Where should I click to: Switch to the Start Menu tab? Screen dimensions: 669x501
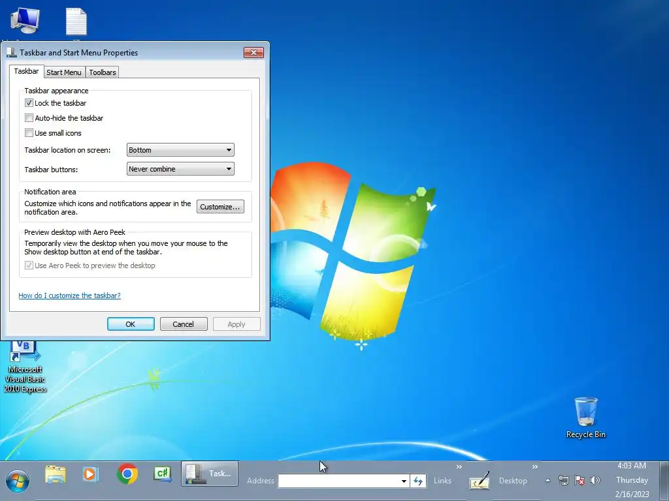pos(64,72)
